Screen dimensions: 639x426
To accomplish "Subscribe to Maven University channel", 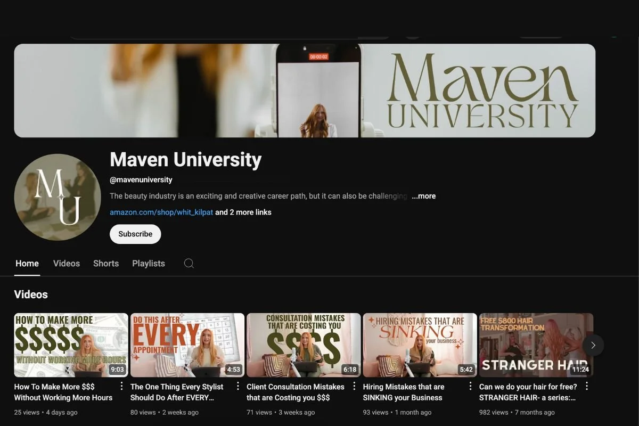I will 135,234.
